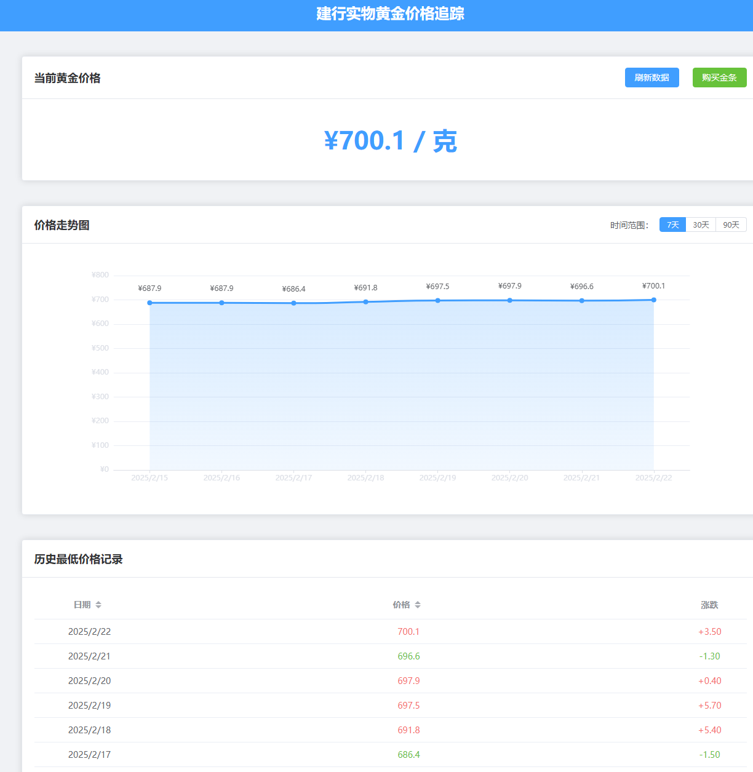The image size is (753, 772).
Task: Click the +5.70 change value
Action: tap(709, 706)
